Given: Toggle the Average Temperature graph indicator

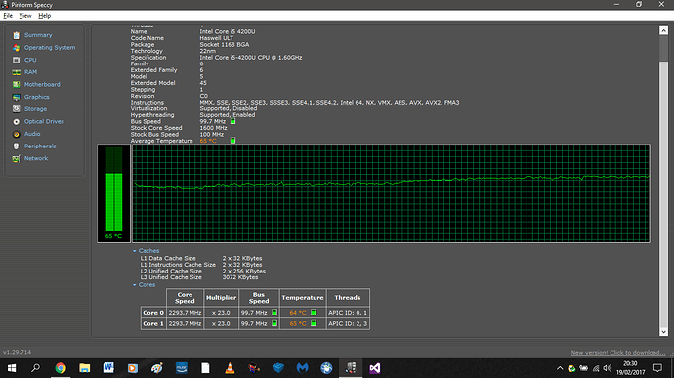Looking at the screenshot, I should (x=233, y=141).
